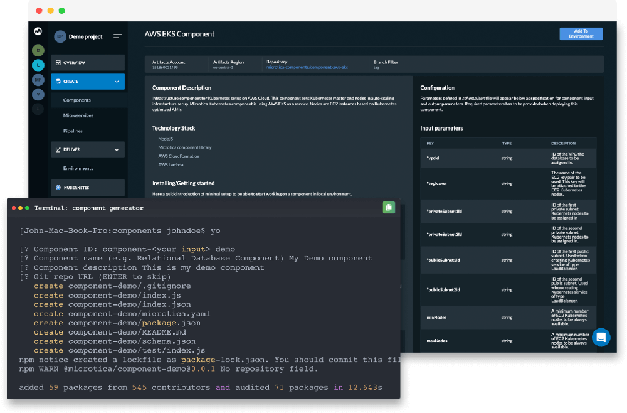The height and width of the screenshot is (413, 627).
Task: Click the 'maxNodes' parameter key
Action: coord(436,341)
